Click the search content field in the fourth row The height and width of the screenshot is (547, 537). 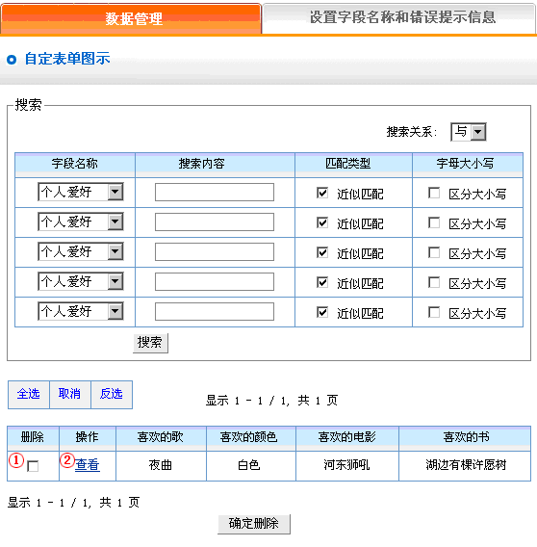click(x=215, y=281)
